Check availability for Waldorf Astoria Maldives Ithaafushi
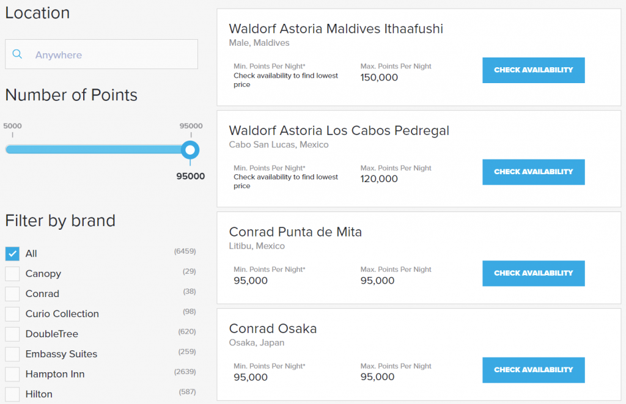Screen dimensions: 626x404 [x=533, y=70]
